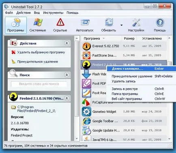This screenshot has width=176, height=153.
Task: Sort list by Размер column header
Action: [x=129, y=38]
